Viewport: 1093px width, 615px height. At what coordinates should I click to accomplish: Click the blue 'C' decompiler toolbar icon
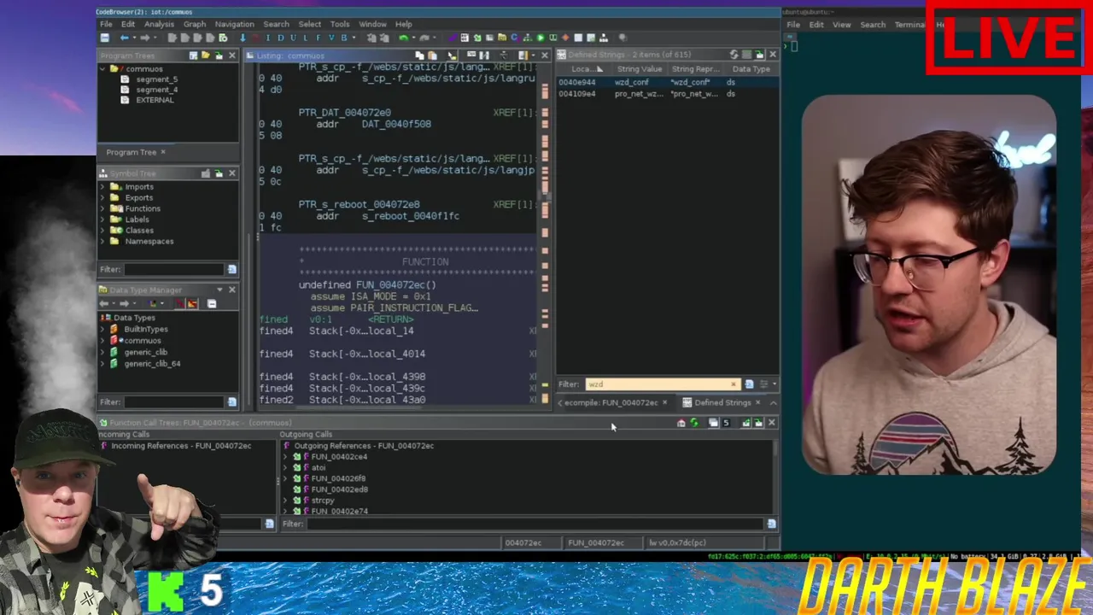[514, 38]
